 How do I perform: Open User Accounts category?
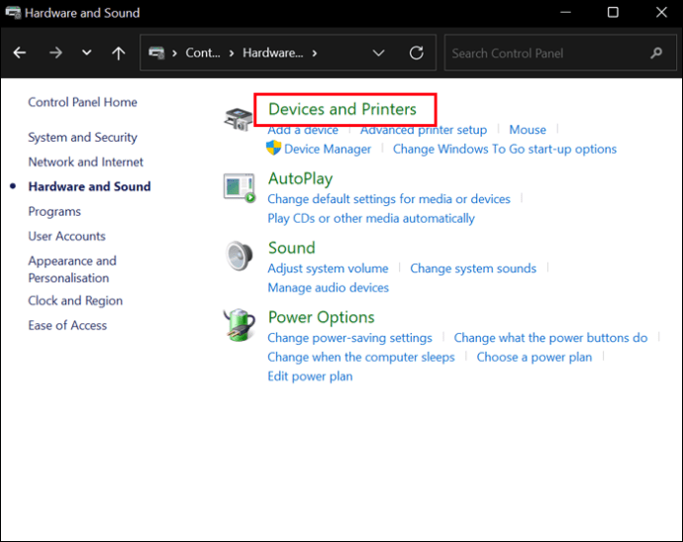67,236
